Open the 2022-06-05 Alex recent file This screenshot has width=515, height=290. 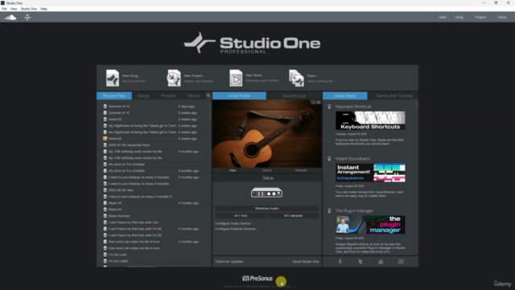[154, 190]
